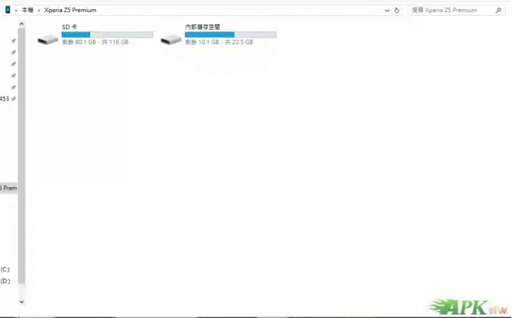Click the phone device icon in address bar

(x=8, y=10)
